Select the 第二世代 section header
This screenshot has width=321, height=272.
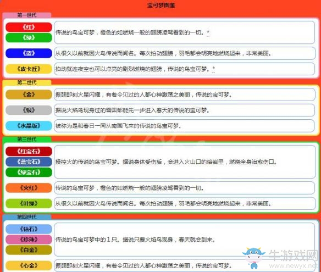click(27, 82)
